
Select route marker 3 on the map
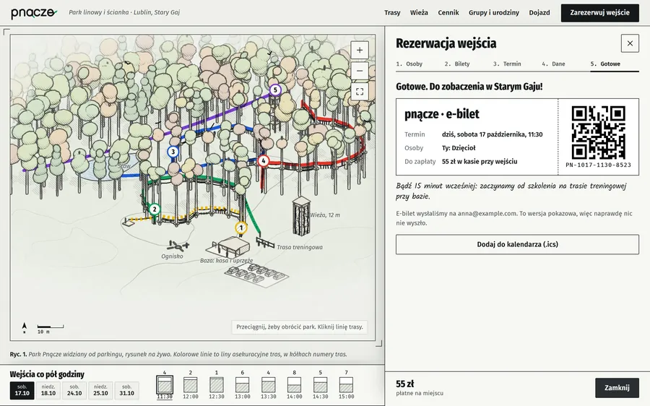[x=173, y=152]
